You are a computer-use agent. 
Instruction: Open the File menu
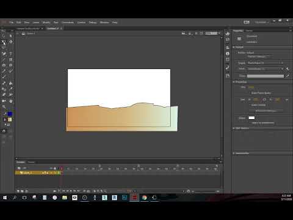(x=12, y=22)
